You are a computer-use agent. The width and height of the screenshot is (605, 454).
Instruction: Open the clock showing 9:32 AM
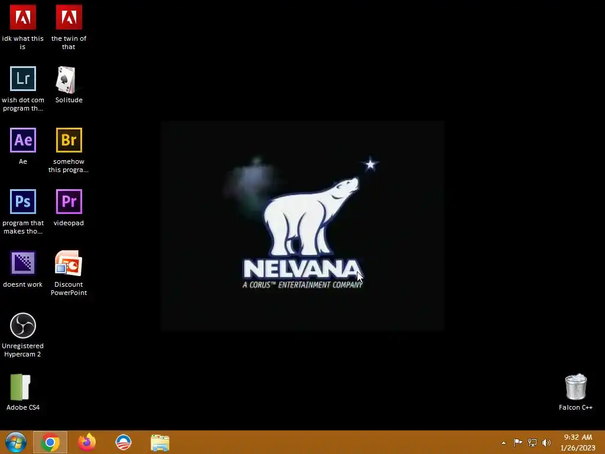tap(578, 437)
